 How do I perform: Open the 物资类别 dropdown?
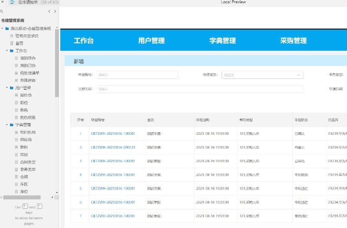(x=262, y=75)
